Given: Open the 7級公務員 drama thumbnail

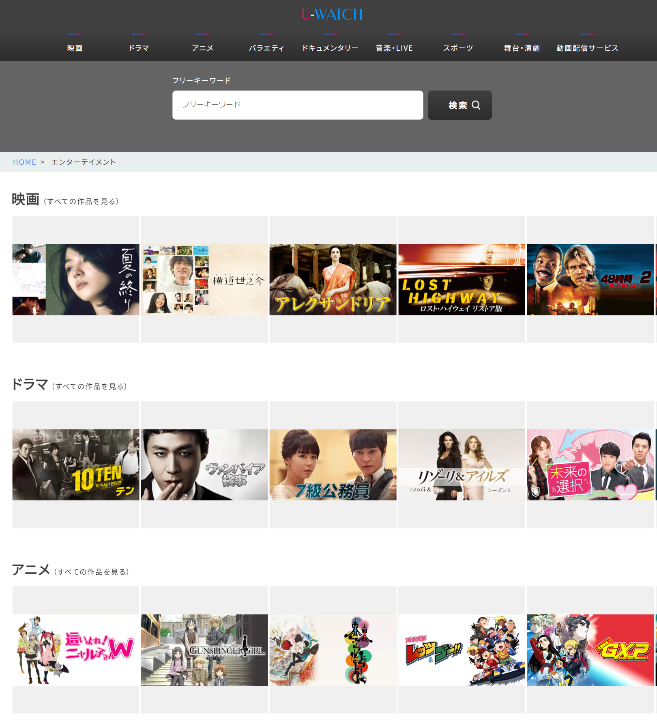Looking at the screenshot, I should pos(333,465).
